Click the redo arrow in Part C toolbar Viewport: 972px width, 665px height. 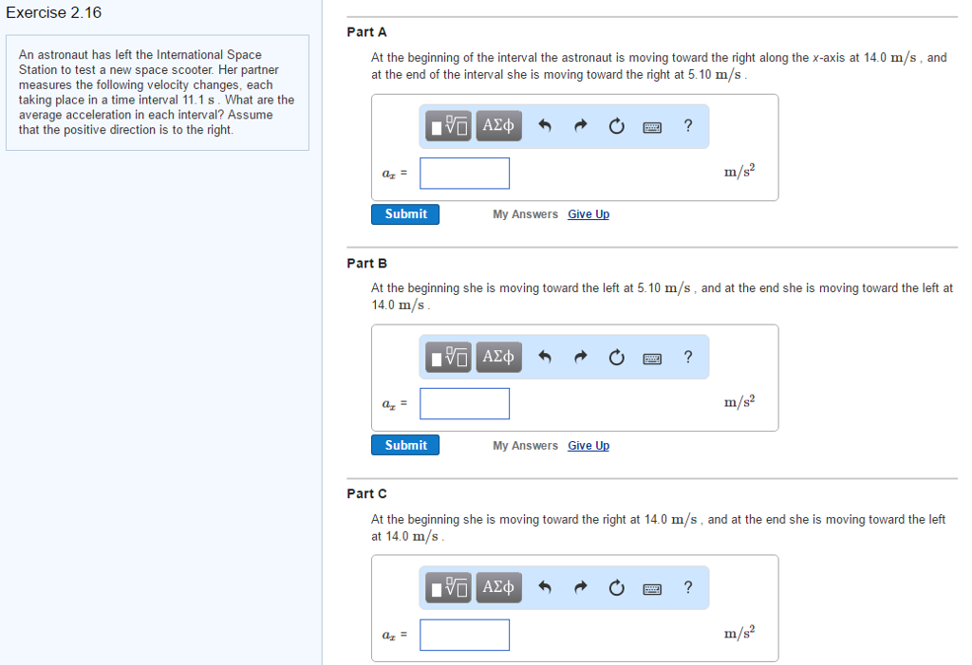click(x=581, y=588)
